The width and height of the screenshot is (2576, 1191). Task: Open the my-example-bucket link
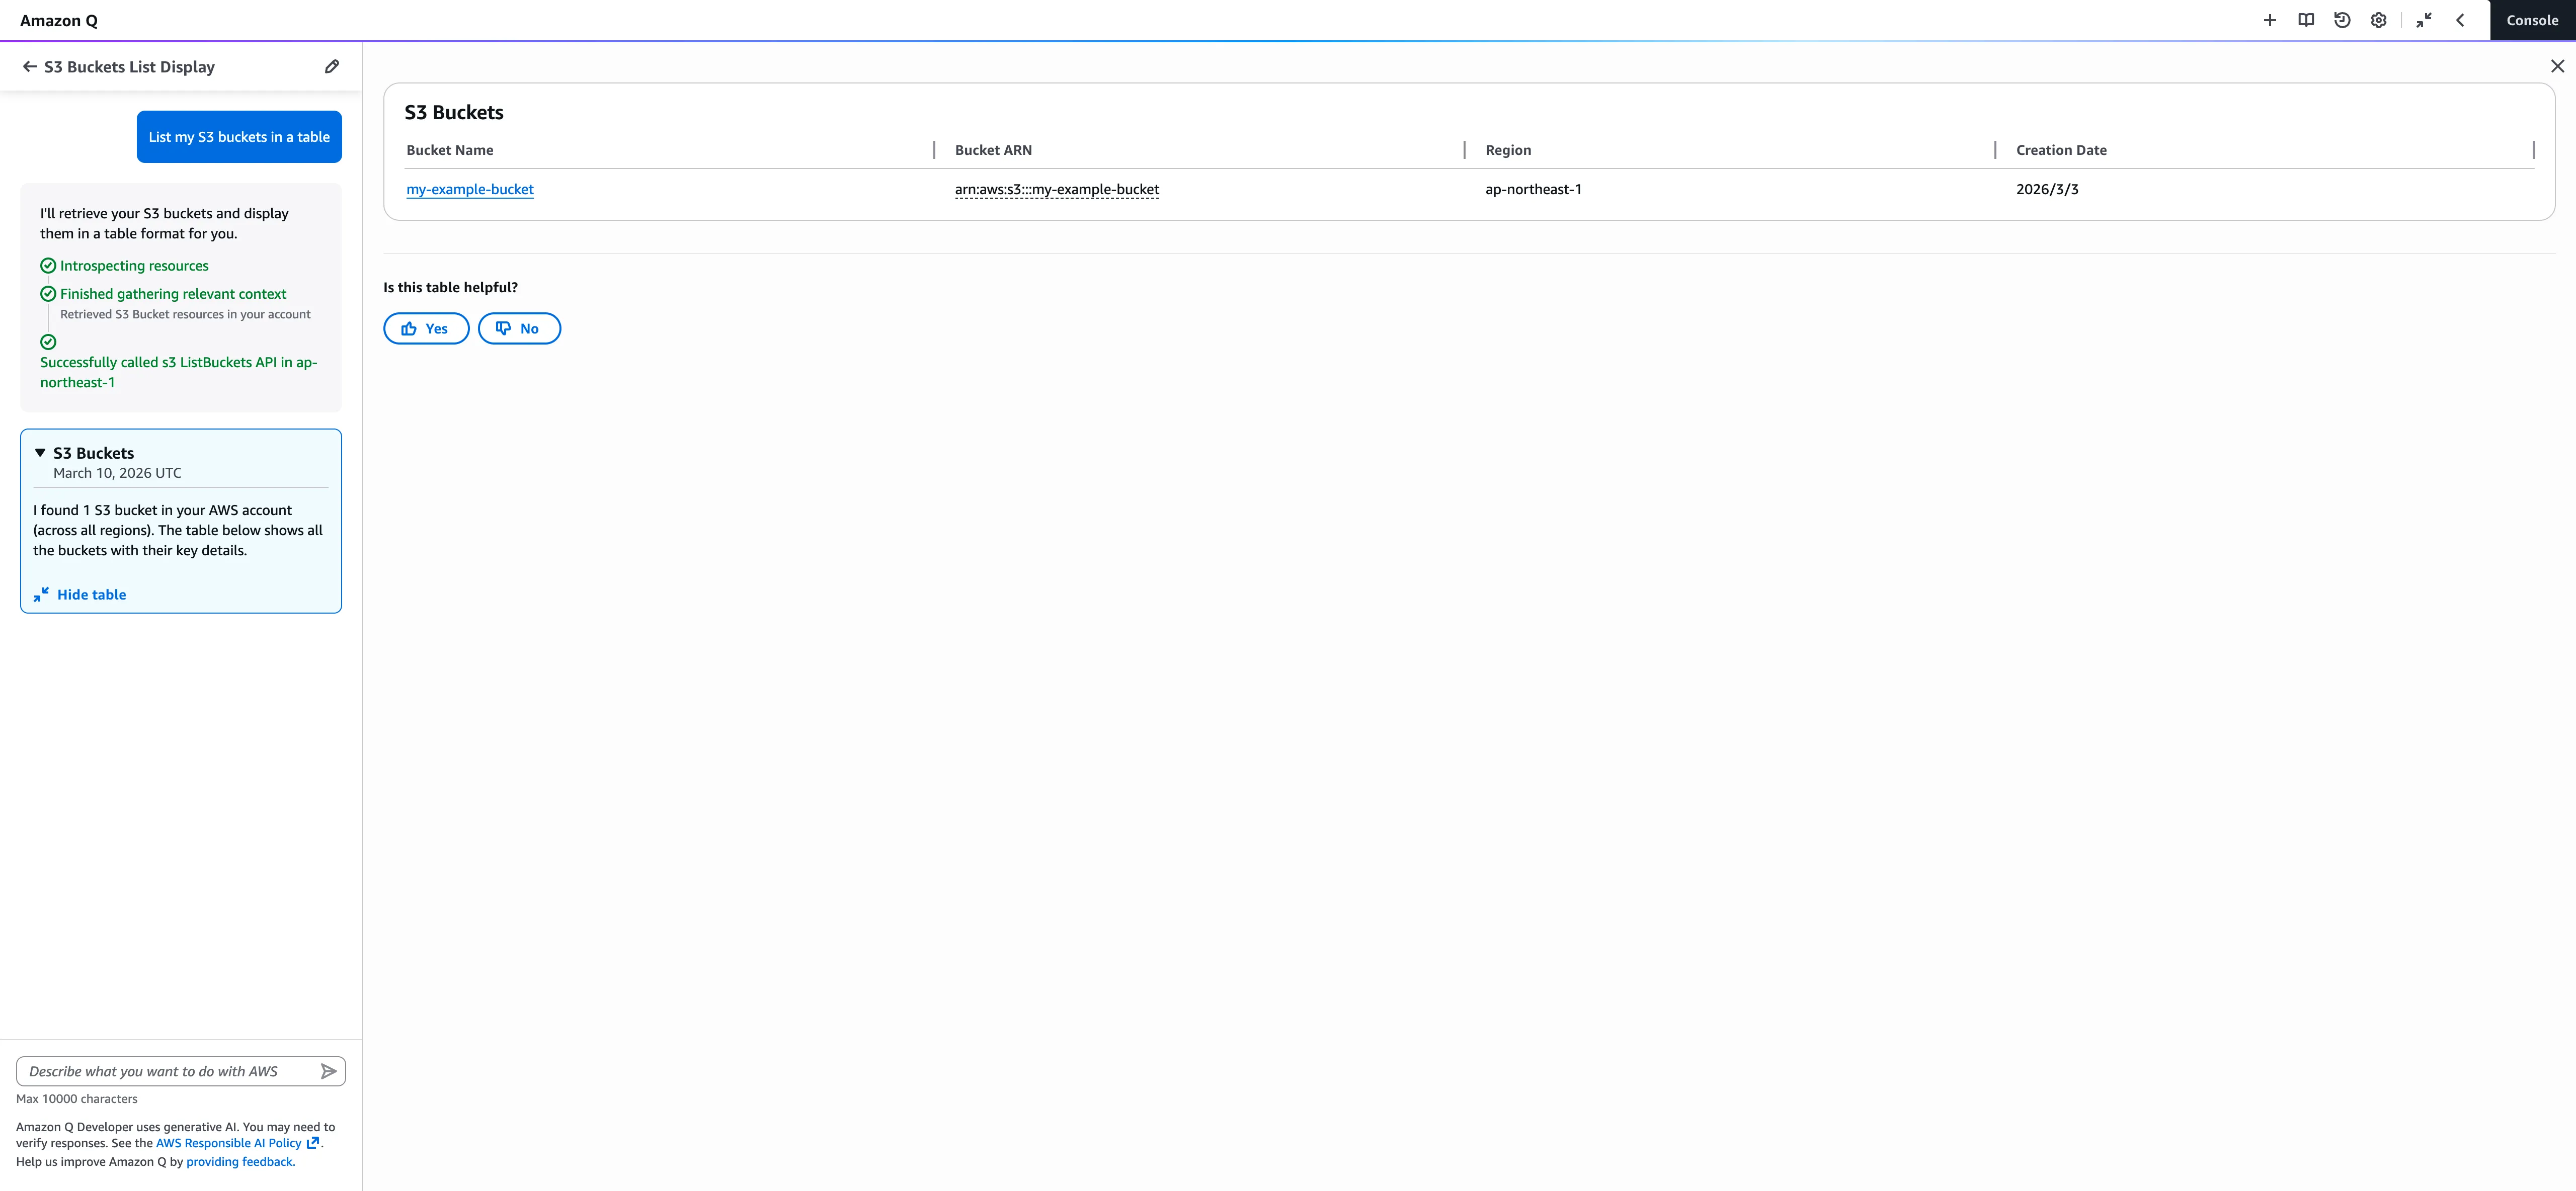click(x=470, y=189)
